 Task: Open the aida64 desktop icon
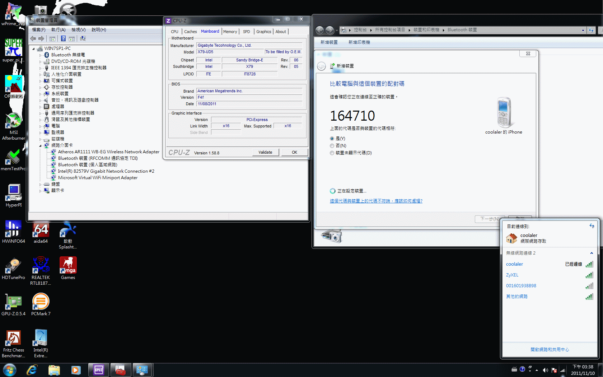(41, 232)
